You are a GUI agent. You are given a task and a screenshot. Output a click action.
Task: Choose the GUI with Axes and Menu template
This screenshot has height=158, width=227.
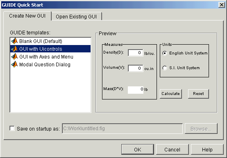coord(50,56)
